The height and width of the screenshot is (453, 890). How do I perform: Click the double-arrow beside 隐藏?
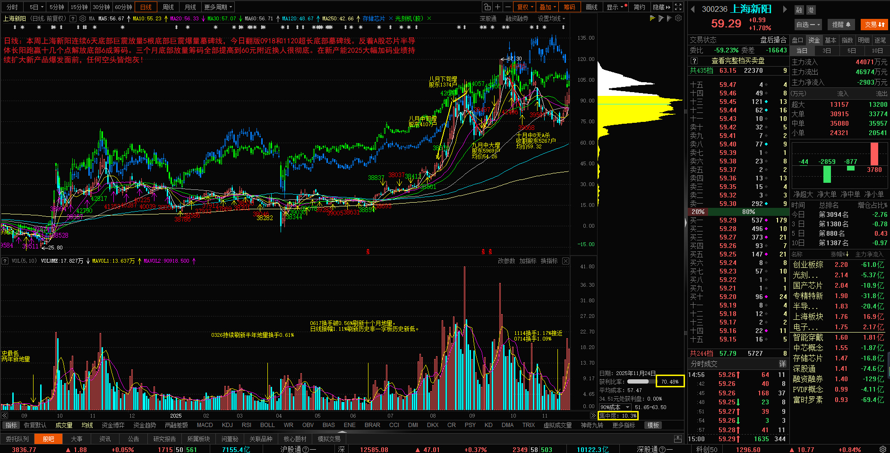668,7
